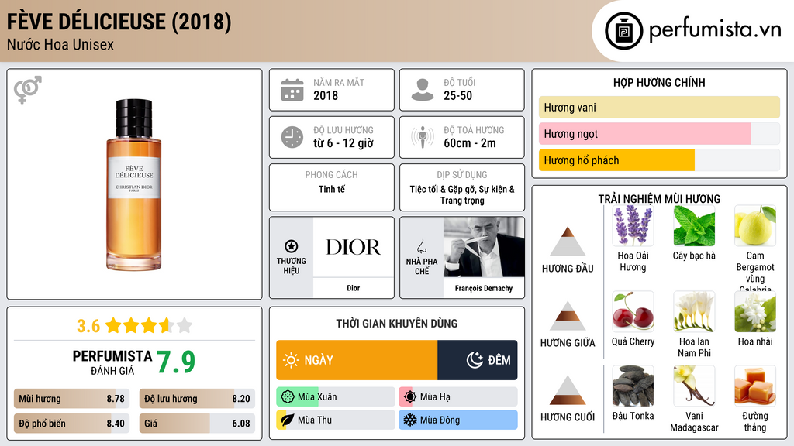794x446 pixels.
Task: Click the Dior brand logo
Action: (x=353, y=247)
